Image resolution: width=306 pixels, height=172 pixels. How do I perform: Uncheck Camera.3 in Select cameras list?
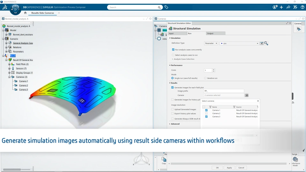206,117
